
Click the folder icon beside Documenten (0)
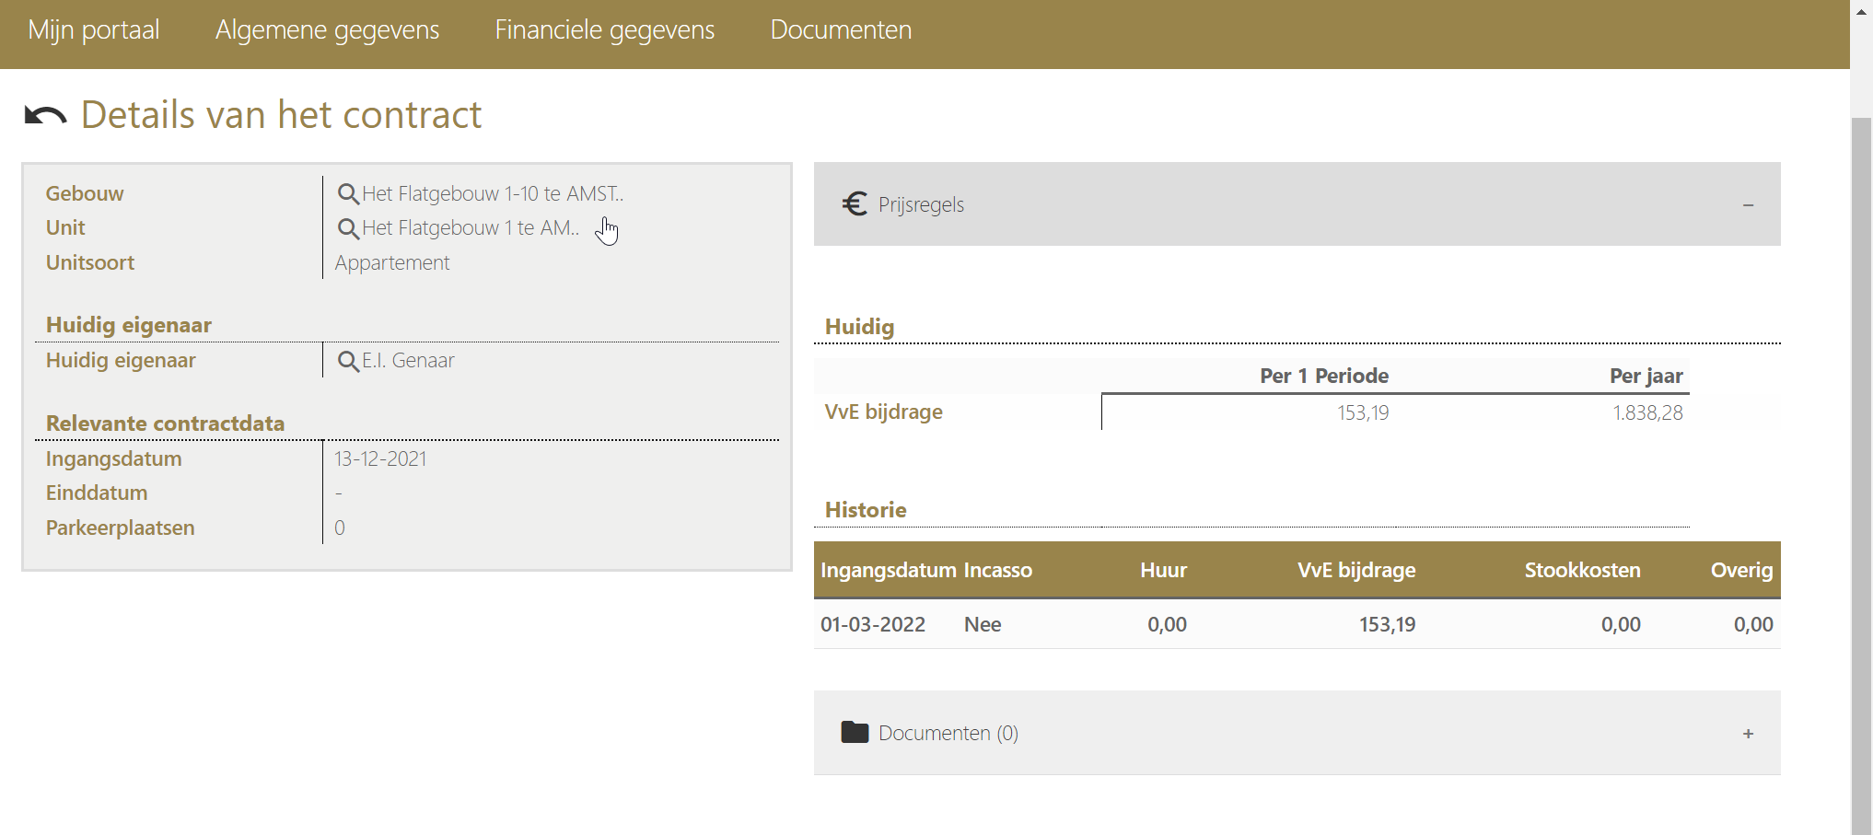click(x=855, y=732)
